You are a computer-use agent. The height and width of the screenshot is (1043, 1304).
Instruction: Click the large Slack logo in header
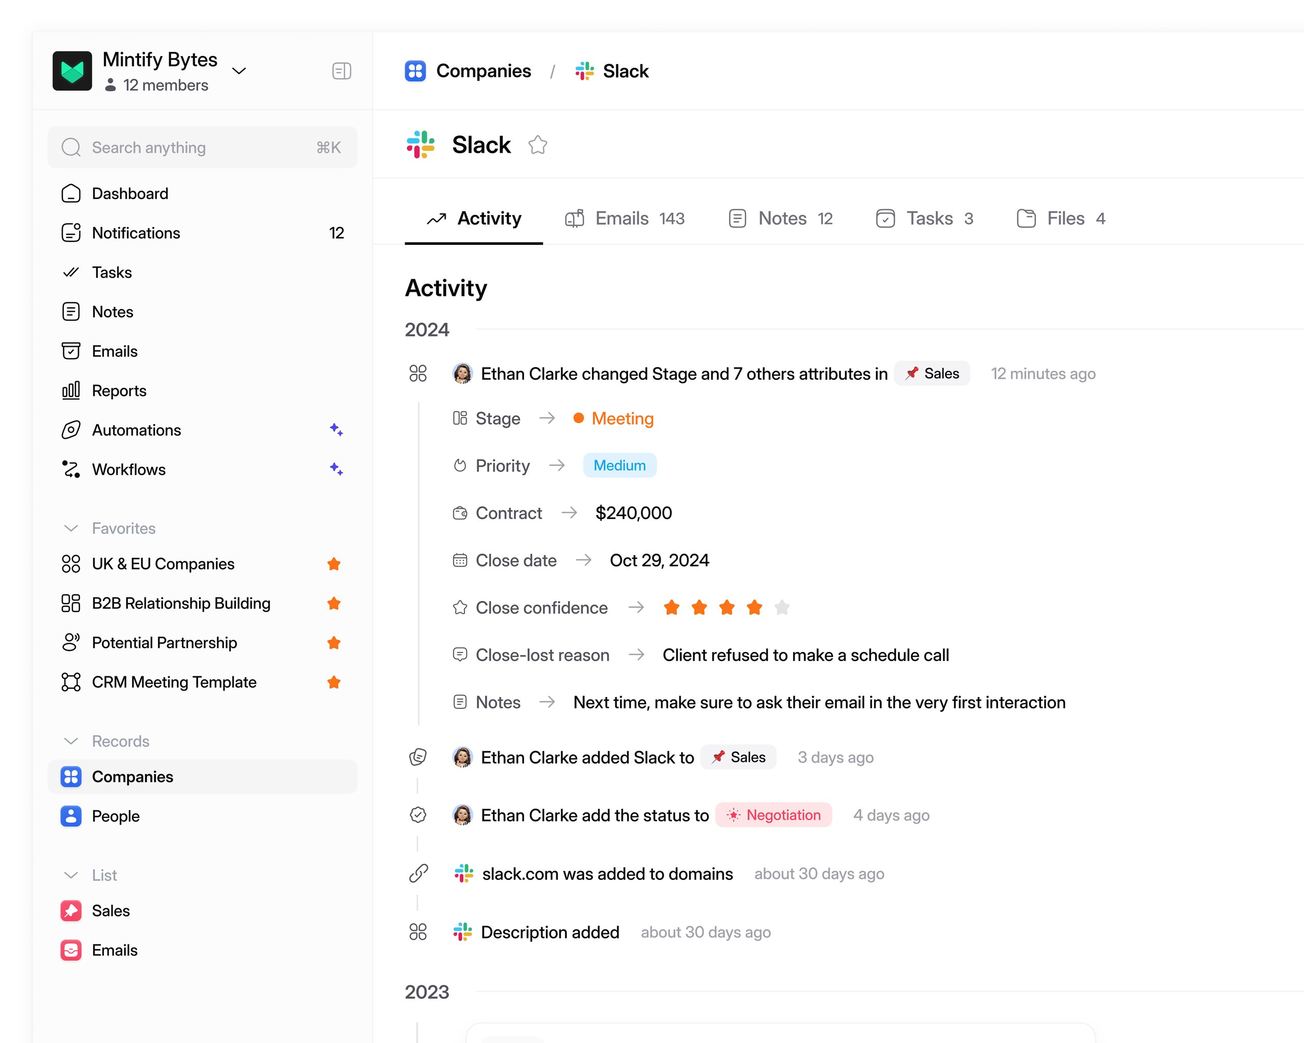pyautogui.click(x=420, y=145)
